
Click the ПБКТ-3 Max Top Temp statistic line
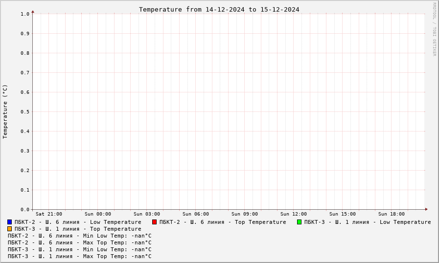click(x=79, y=256)
